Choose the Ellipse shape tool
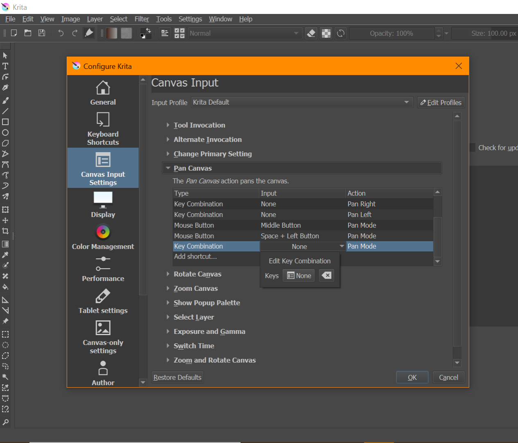Viewport: 518px width, 443px height. point(5,132)
